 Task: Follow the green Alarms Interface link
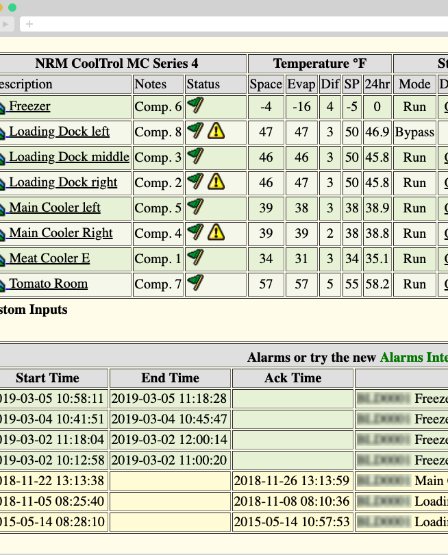pos(414,357)
